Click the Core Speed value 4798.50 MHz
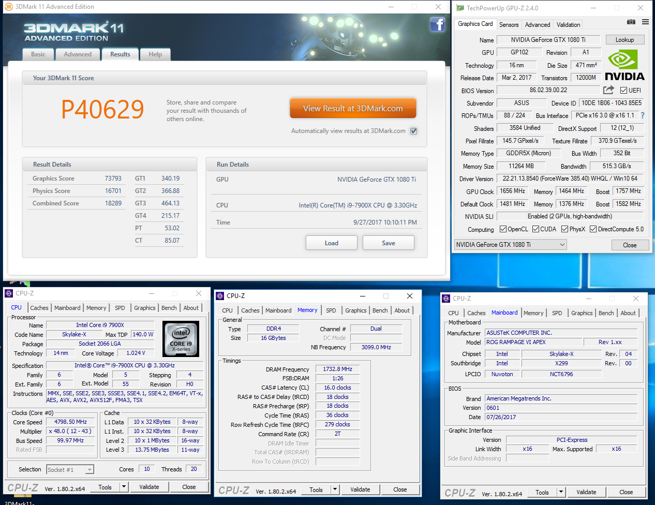 (70, 422)
